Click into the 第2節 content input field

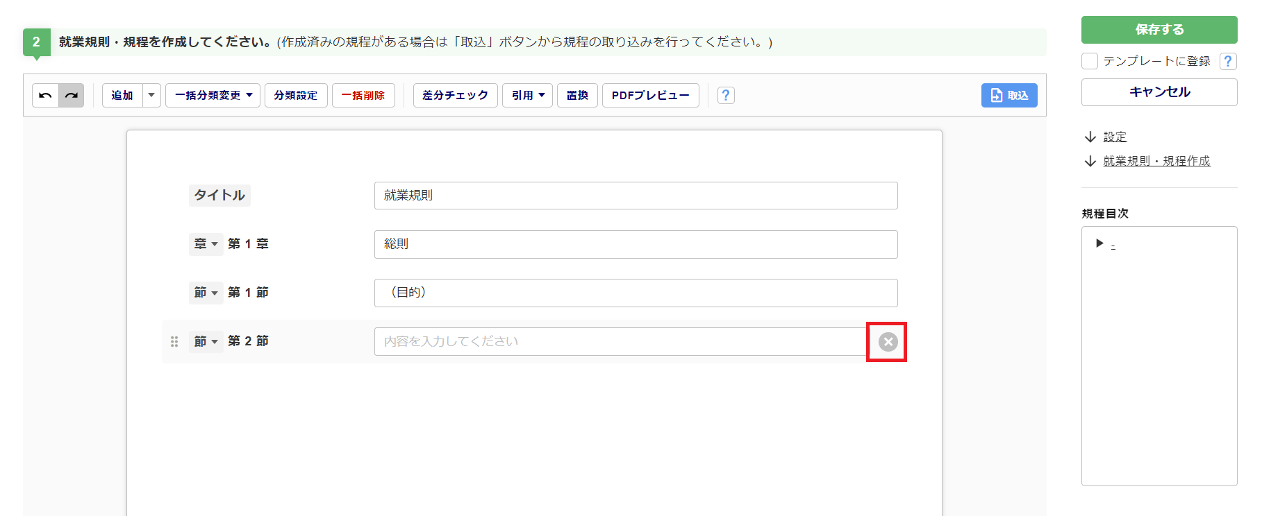618,342
